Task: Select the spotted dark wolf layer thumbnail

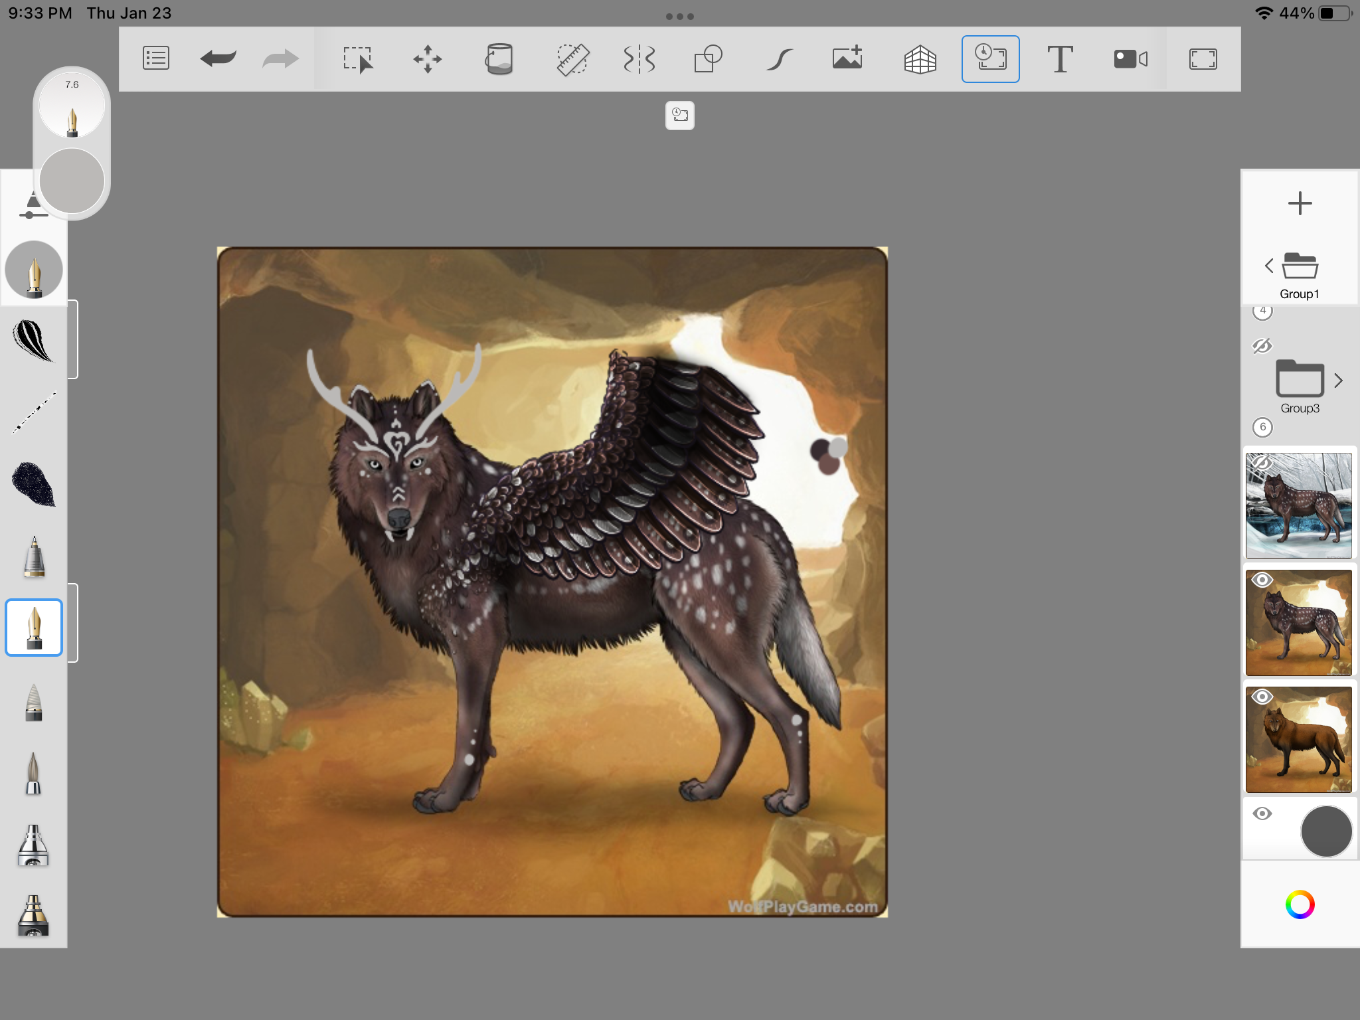Action: pos(1299,622)
